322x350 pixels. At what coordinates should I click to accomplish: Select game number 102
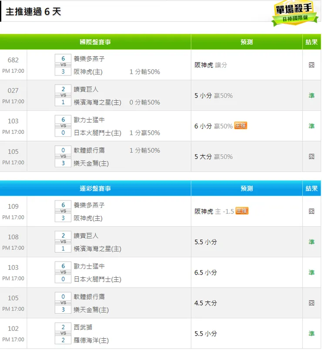[x=13, y=328]
